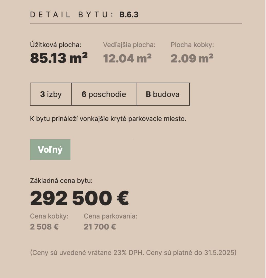Click the Základná cena bytu label
The width and height of the screenshot is (266, 278).
pos(61,180)
